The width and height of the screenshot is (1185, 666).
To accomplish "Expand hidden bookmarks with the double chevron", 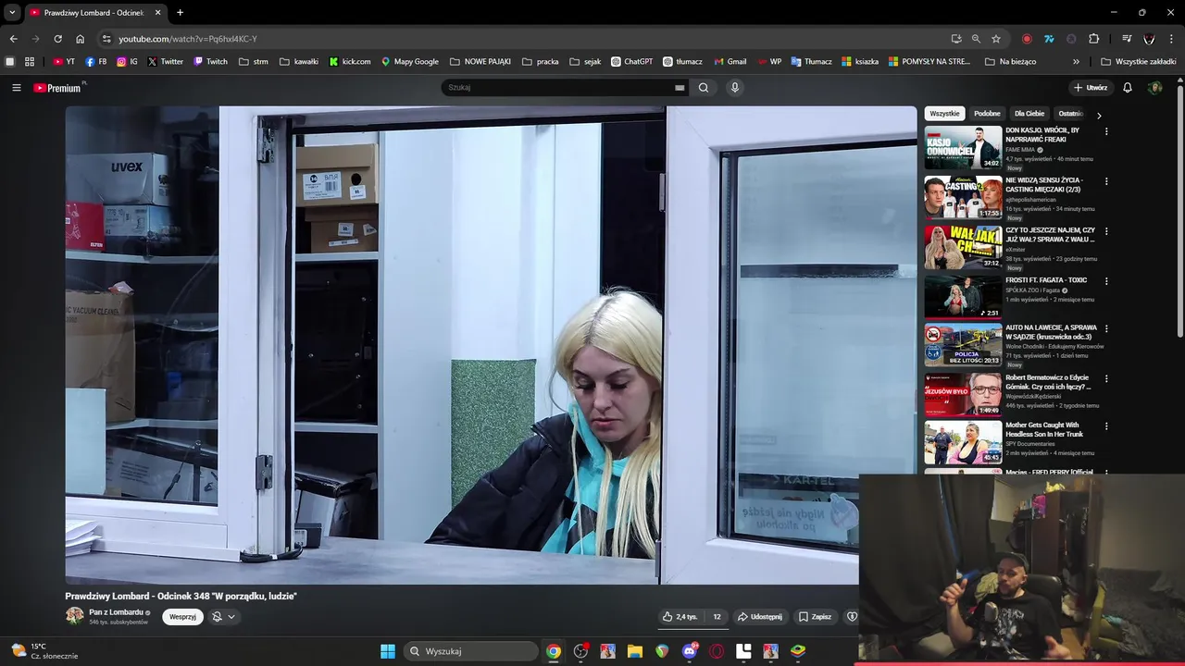I will (1076, 62).
